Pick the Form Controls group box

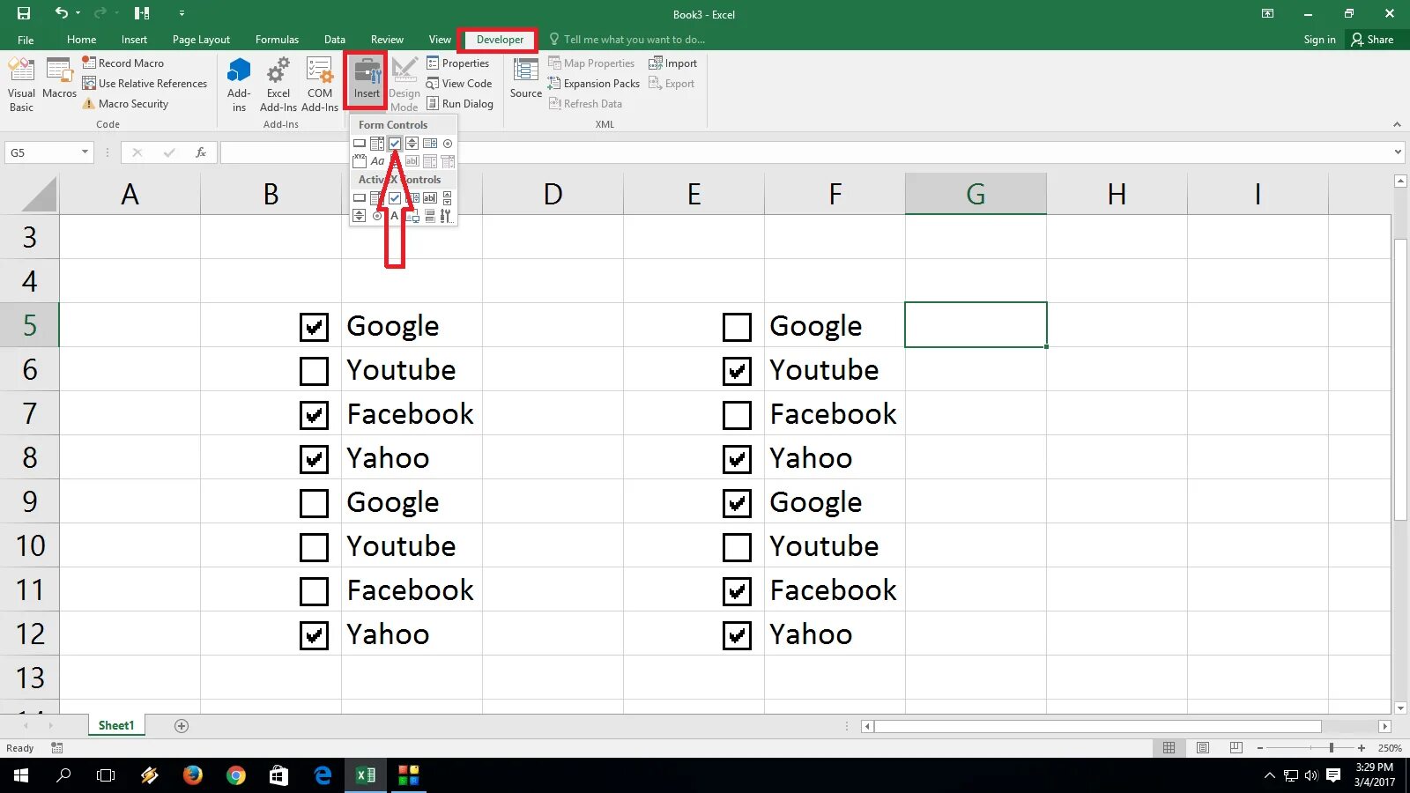(360, 161)
